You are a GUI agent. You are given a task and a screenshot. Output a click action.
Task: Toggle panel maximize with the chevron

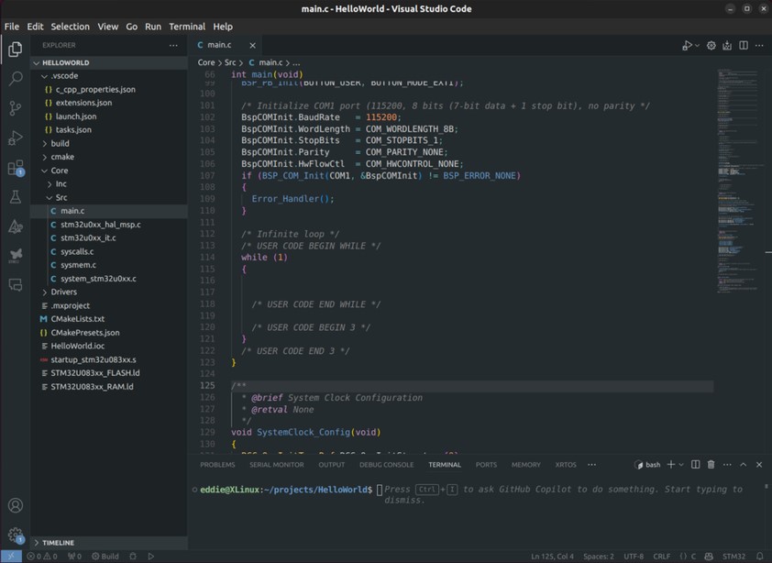tap(744, 465)
